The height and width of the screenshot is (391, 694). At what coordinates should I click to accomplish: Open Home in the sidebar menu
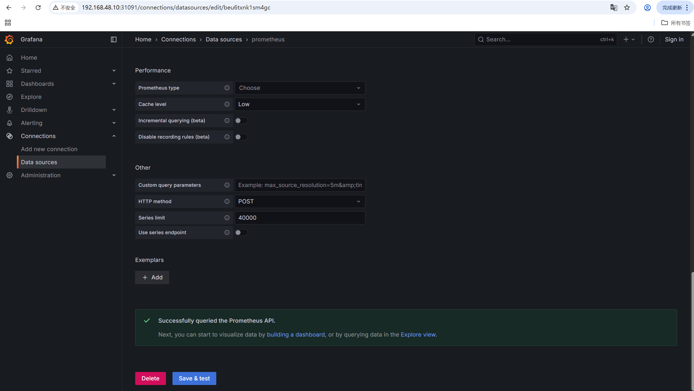[x=29, y=58]
